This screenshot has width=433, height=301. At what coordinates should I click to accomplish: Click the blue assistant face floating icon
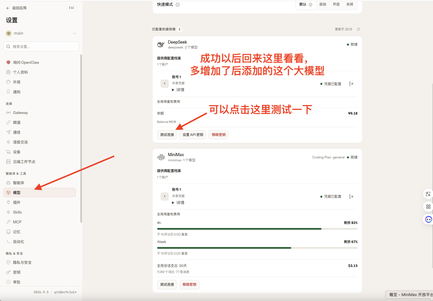(x=428, y=219)
